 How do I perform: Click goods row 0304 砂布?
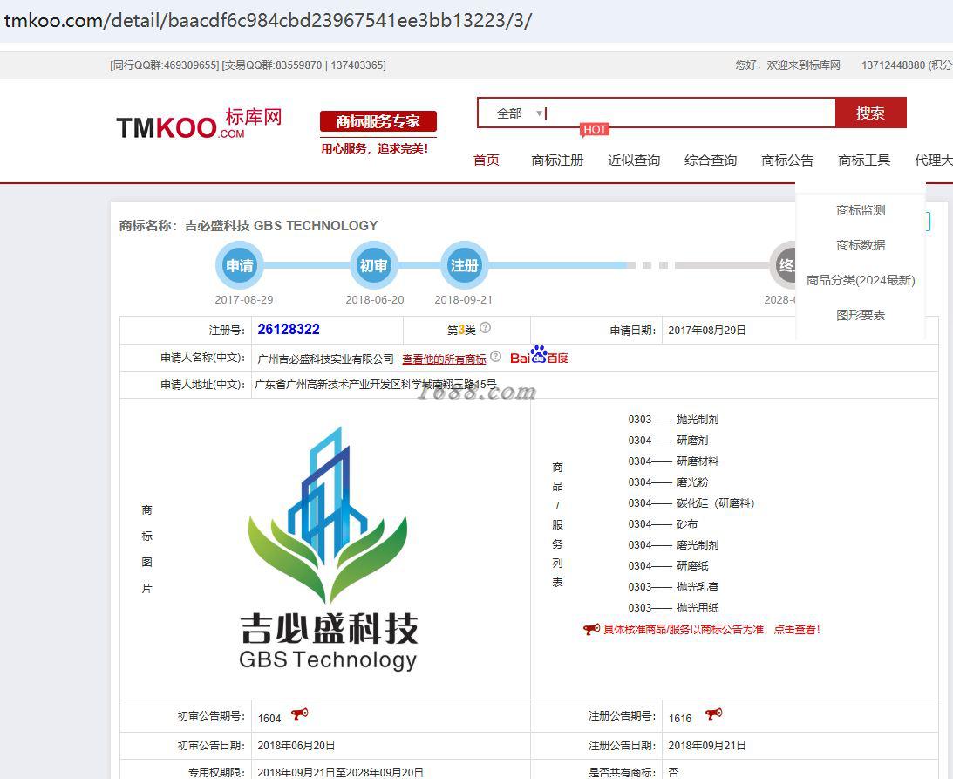[x=663, y=523]
